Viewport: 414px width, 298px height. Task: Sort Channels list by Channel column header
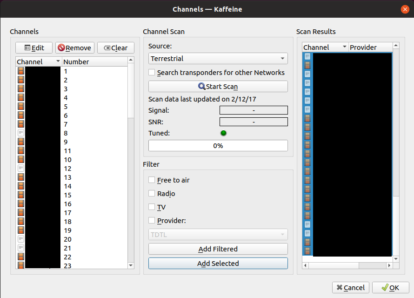tap(39, 61)
